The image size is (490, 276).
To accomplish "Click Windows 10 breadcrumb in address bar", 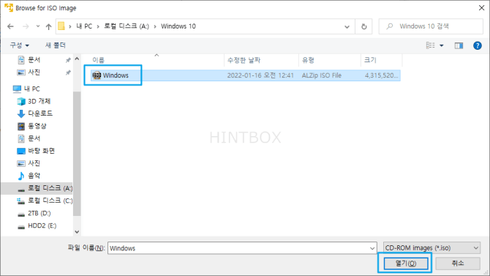I will tap(178, 26).
